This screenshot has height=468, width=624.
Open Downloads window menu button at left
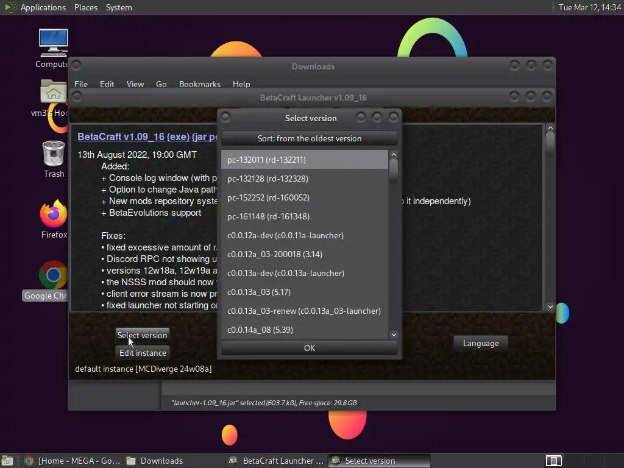(x=76, y=65)
